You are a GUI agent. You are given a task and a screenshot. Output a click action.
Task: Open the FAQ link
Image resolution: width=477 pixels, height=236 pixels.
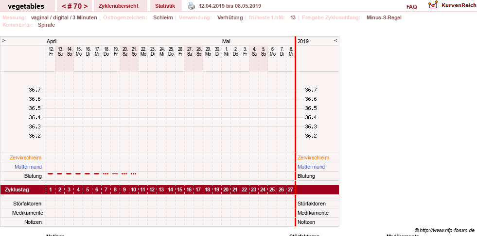[411, 7]
